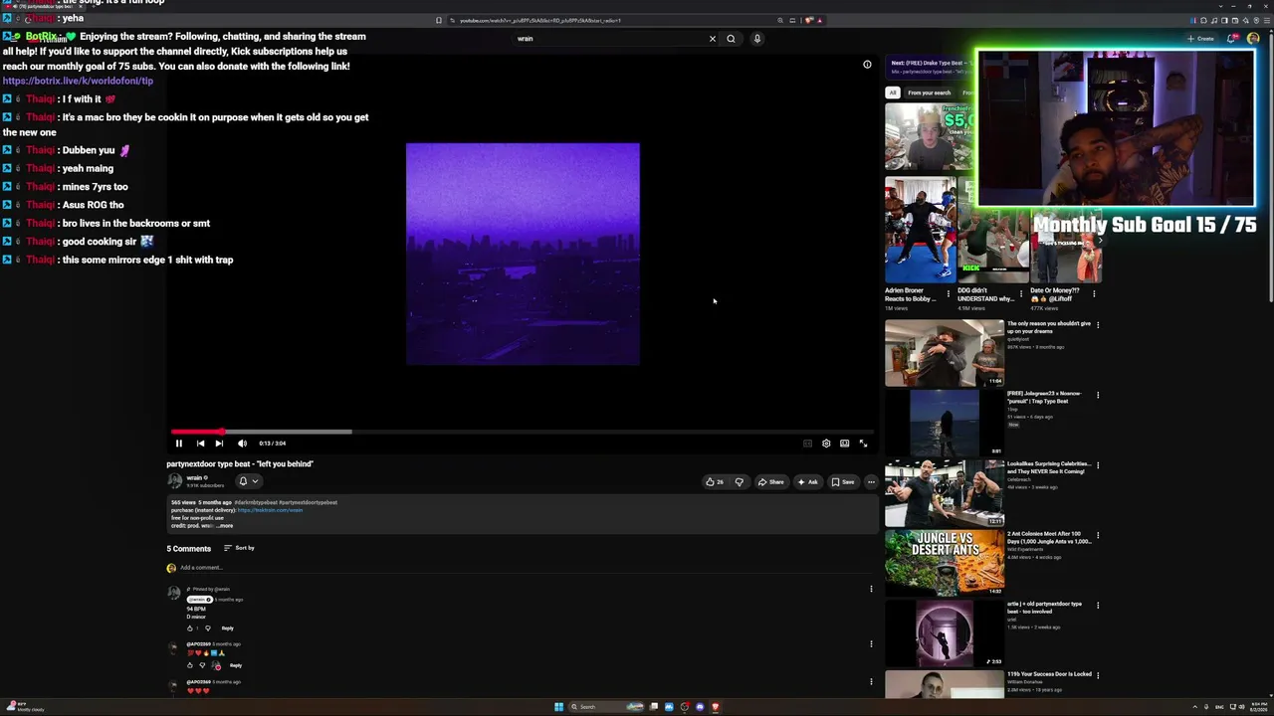Click the browser address bar URL

pyautogui.click(x=540, y=20)
